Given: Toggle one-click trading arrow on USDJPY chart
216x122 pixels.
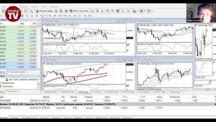Looking at the screenshot, I should 139,64.
